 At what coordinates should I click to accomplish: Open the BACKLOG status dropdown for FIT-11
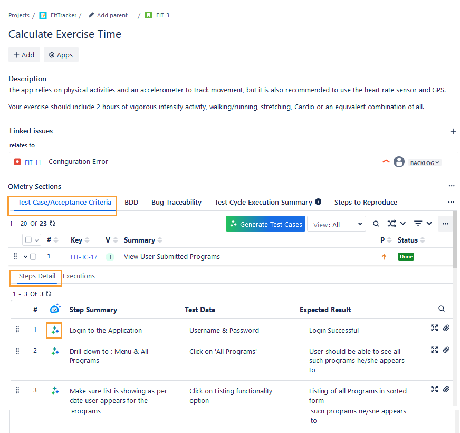coord(425,163)
